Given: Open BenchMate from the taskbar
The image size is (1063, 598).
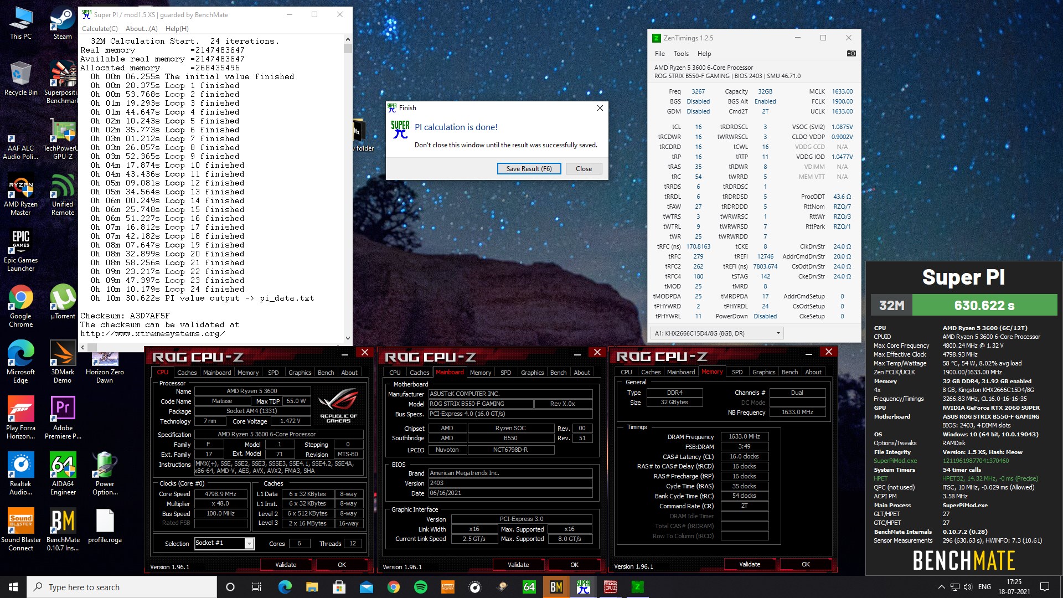Looking at the screenshot, I should pos(556,587).
